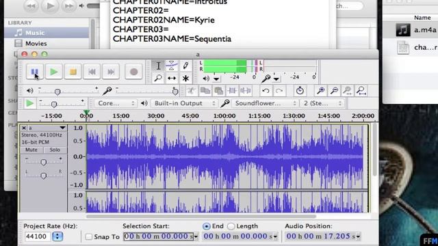Skip to start of track
The image size is (438, 246).
(92, 72)
